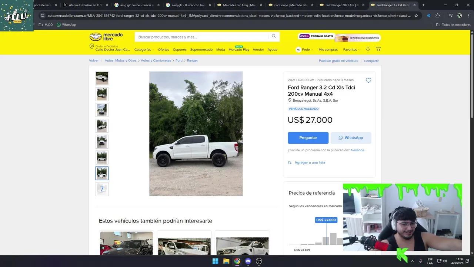Click the delivery address Calle Doctor Juan Ca...

pyautogui.click(x=113, y=50)
